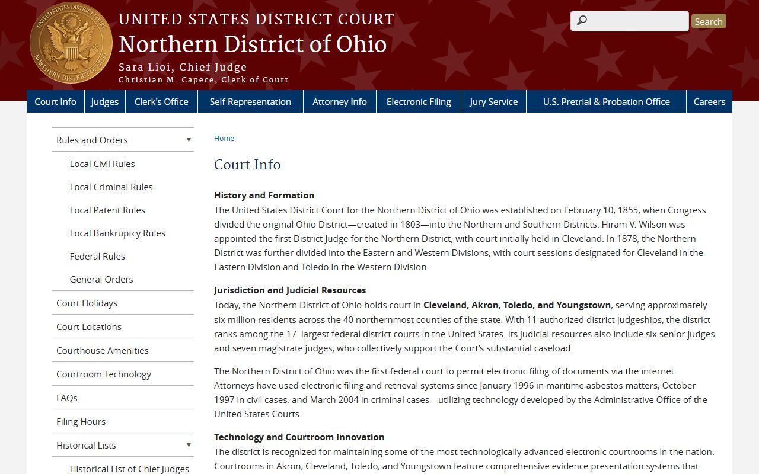The image size is (759, 474).
Task: Open Historical Lists sidebar link
Action: tap(86, 445)
